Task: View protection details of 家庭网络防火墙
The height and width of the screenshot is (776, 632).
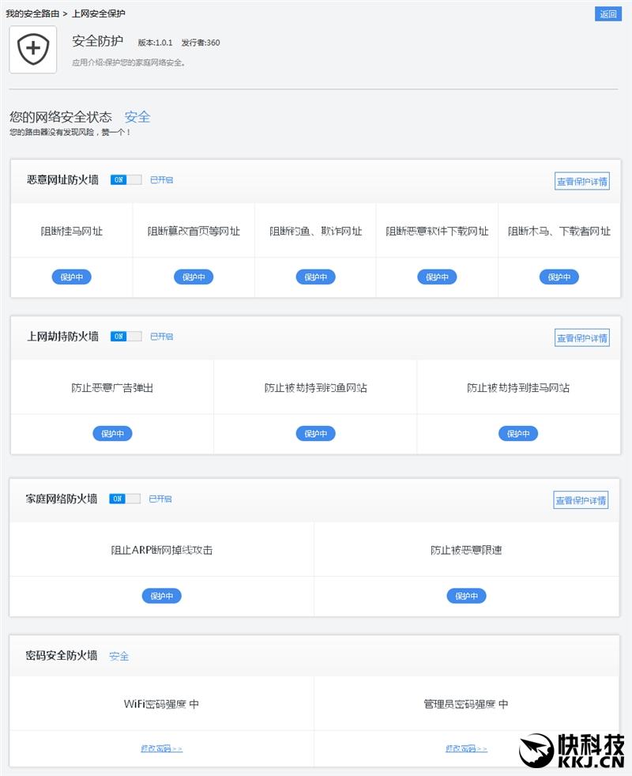Action: click(581, 500)
